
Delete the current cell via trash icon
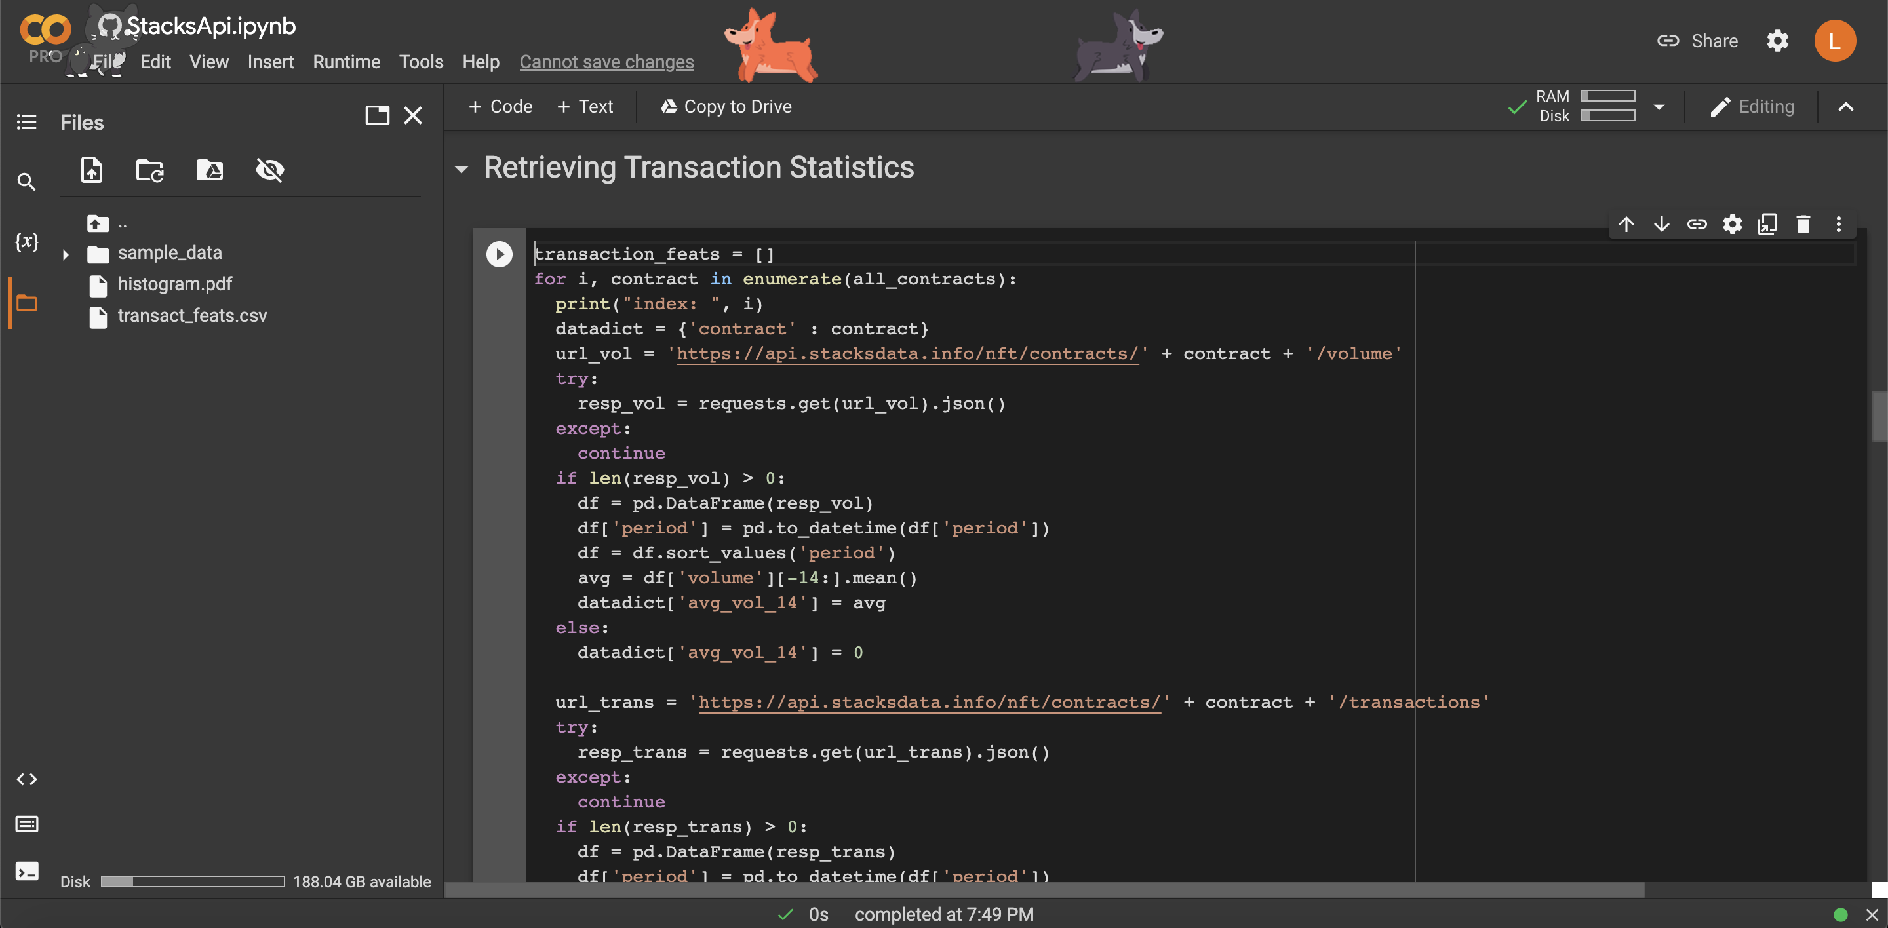pyautogui.click(x=1803, y=224)
